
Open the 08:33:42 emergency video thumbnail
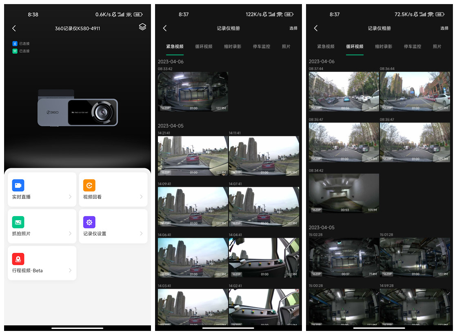193,91
